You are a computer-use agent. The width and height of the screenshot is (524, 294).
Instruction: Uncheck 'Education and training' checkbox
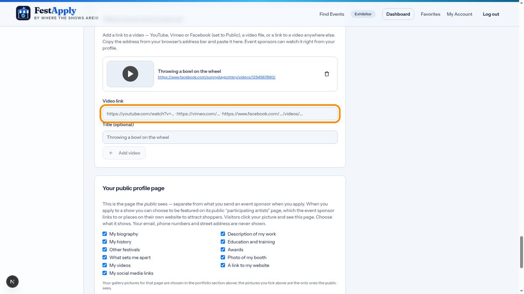223,242
